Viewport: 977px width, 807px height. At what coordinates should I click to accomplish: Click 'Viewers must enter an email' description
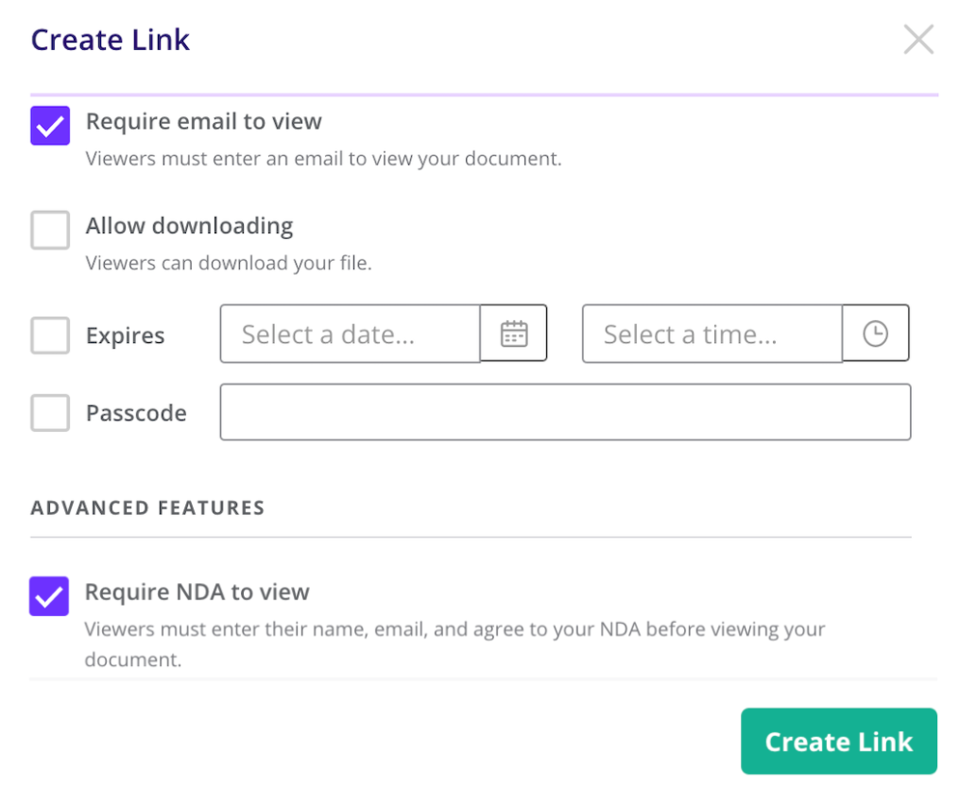tap(323, 159)
